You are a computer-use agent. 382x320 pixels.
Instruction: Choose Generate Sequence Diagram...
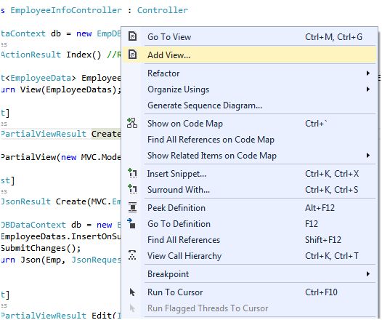pos(249,105)
